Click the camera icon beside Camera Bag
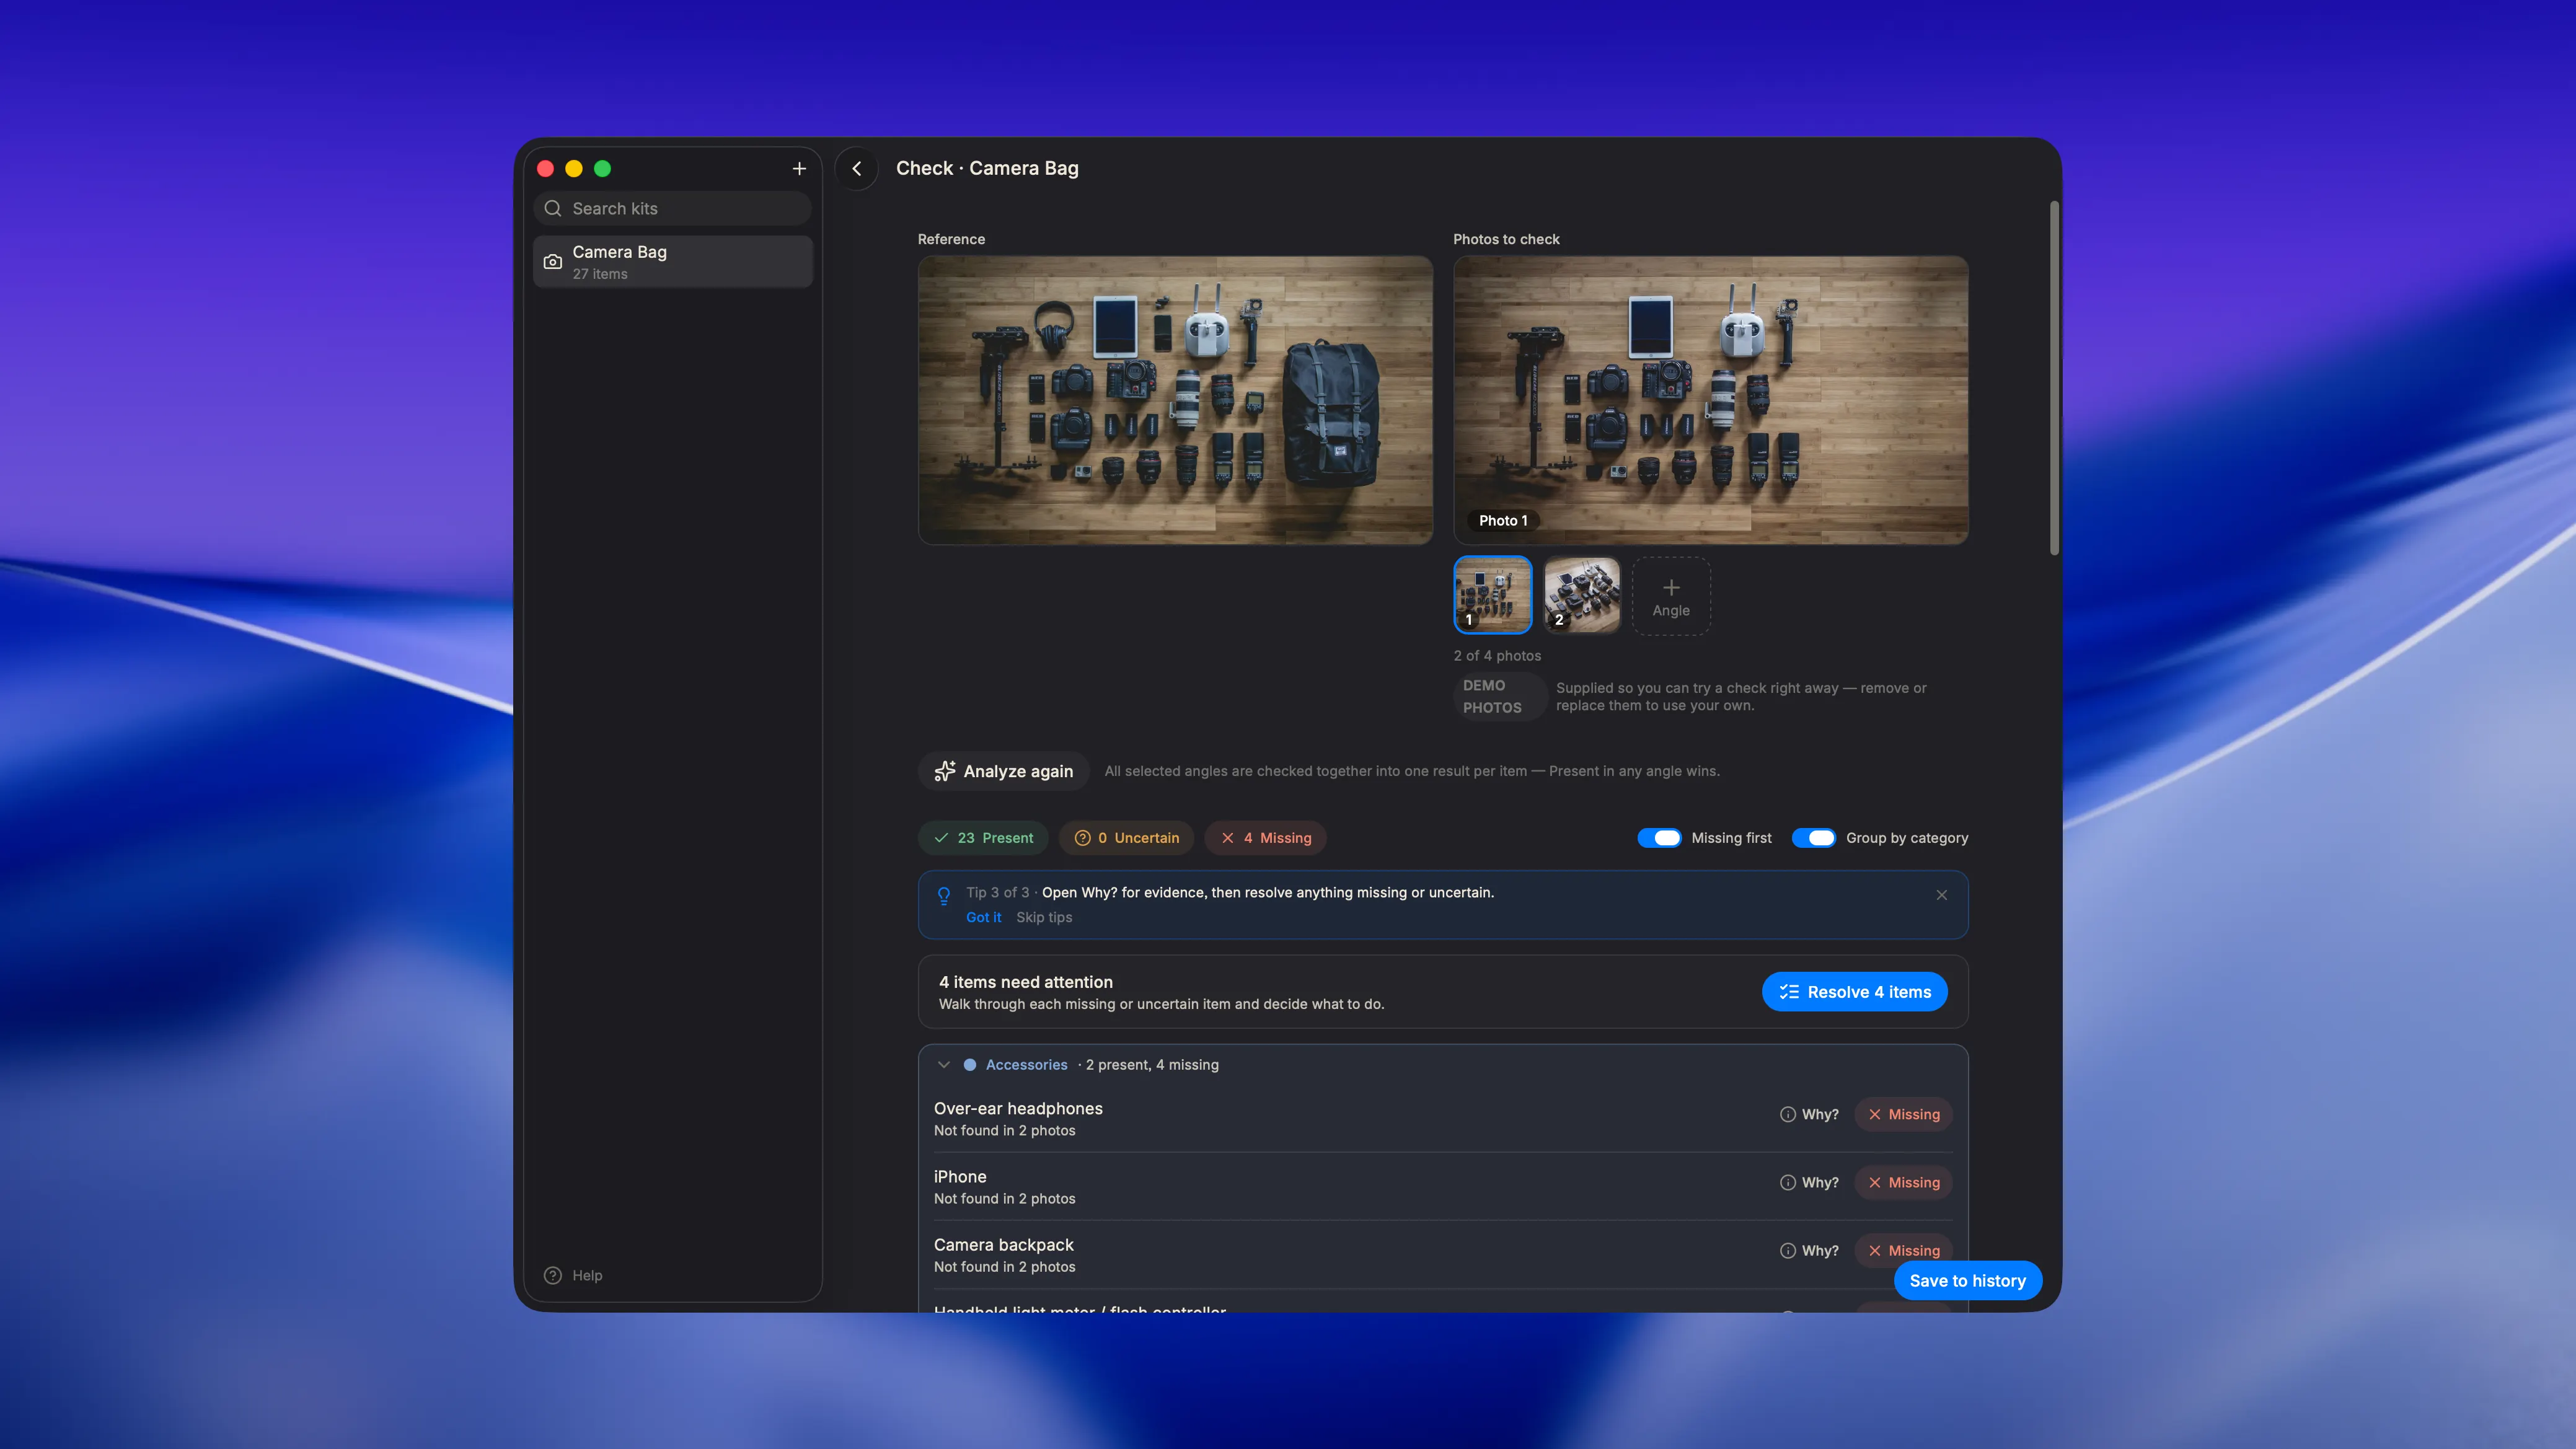 [553, 262]
